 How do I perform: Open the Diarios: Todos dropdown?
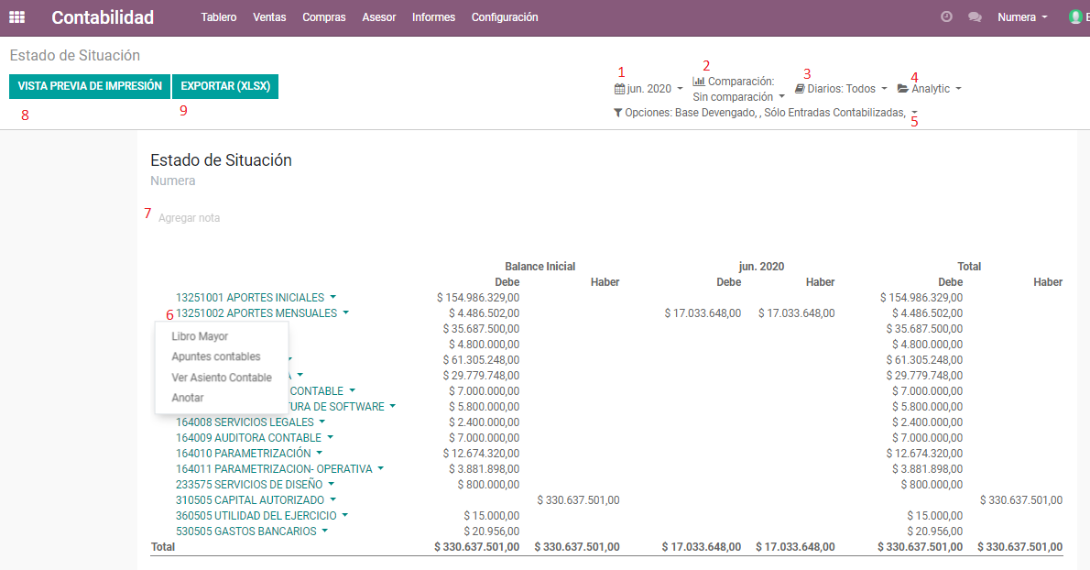(841, 89)
